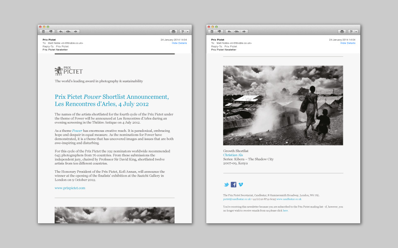
Task: Open the Twitter bird icon
Action: 226,184
